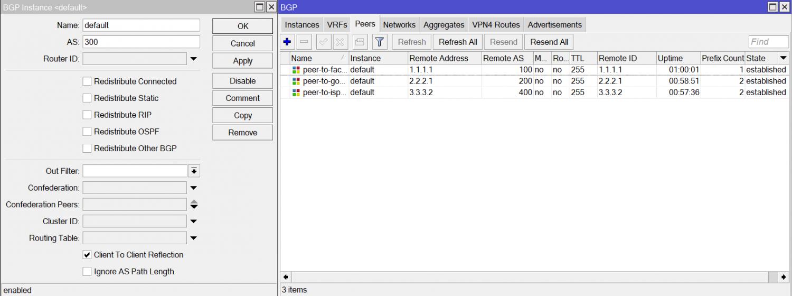Image resolution: width=792 pixels, height=296 pixels.
Task: Select the peer-to-isp row icon
Action: [296, 92]
